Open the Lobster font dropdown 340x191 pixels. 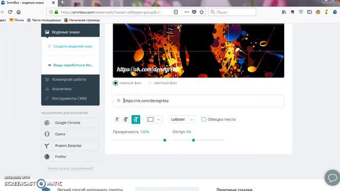click(182, 119)
